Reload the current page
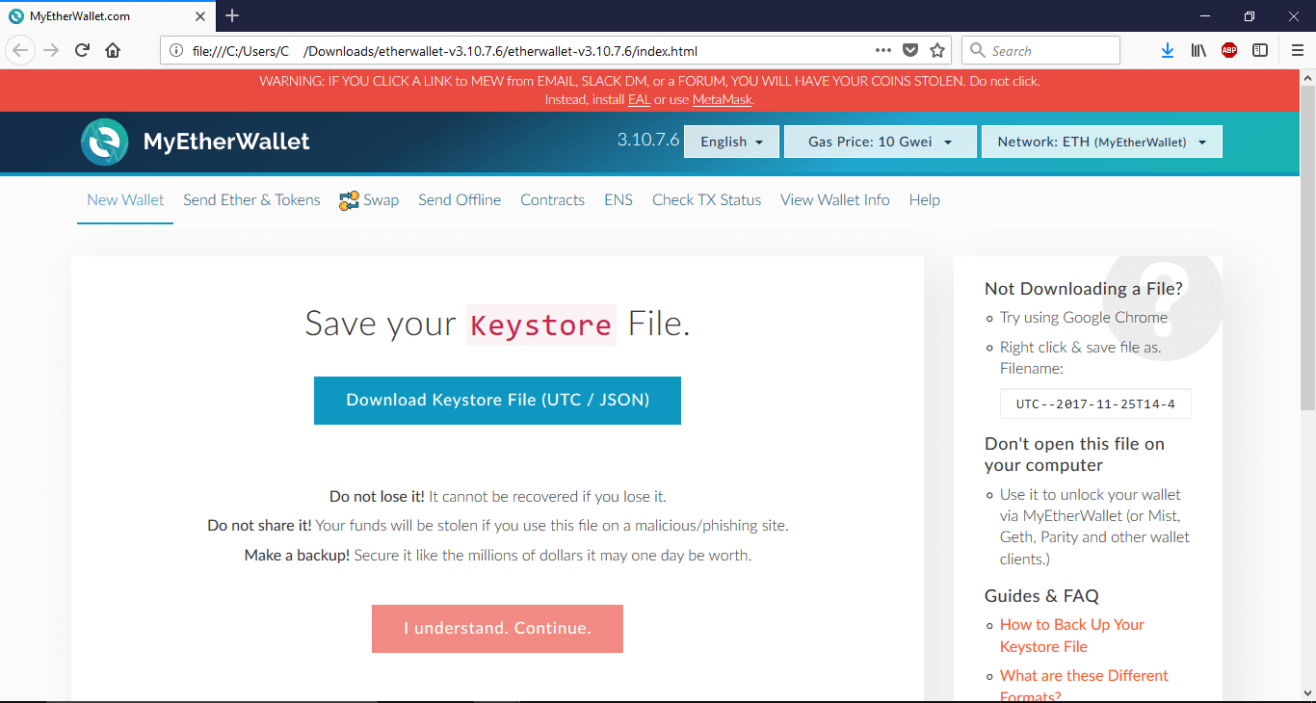 (82, 51)
